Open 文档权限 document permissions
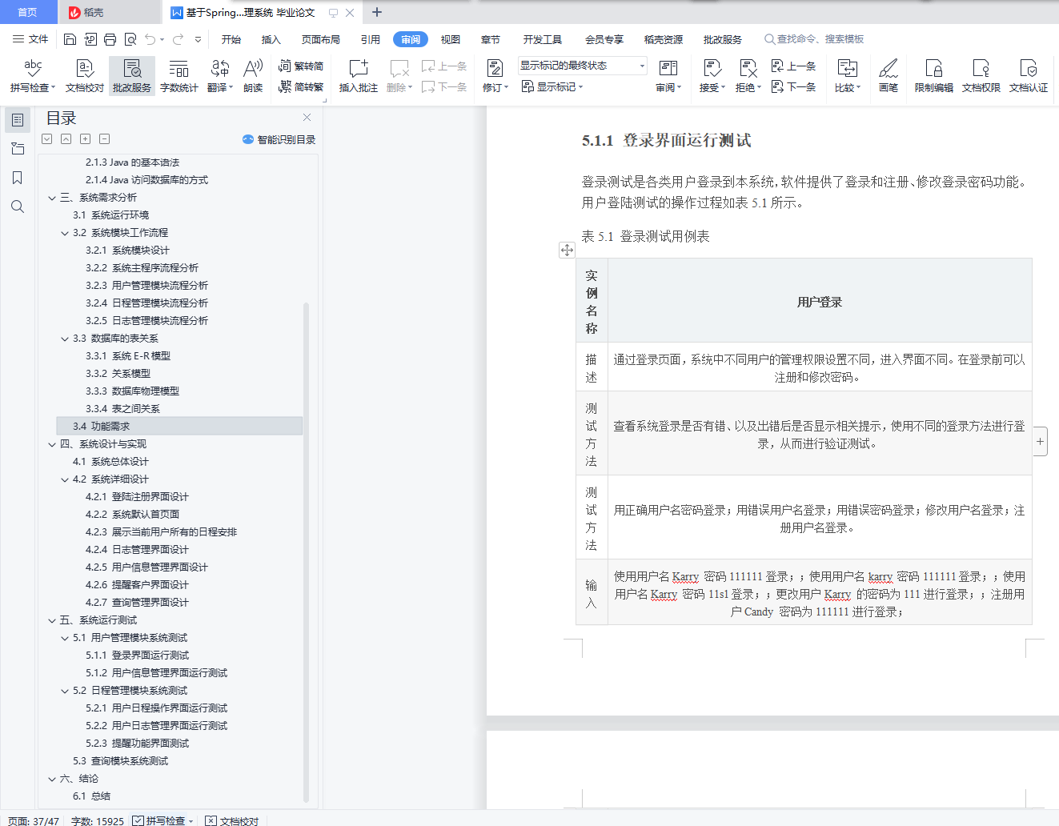The width and height of the screenshot is (1059, 826). (981, 76)
